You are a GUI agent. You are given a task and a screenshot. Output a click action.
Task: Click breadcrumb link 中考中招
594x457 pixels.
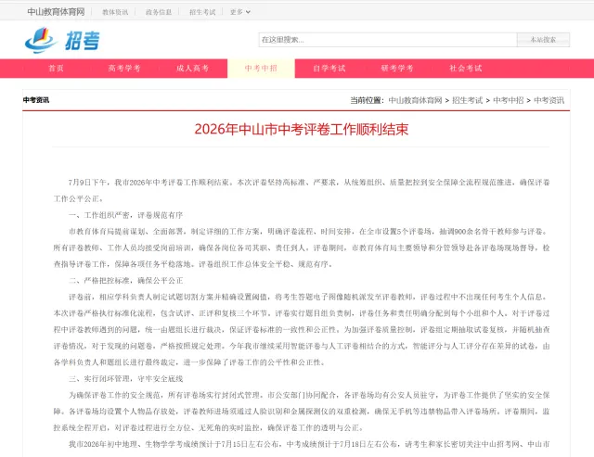[509, 100]
